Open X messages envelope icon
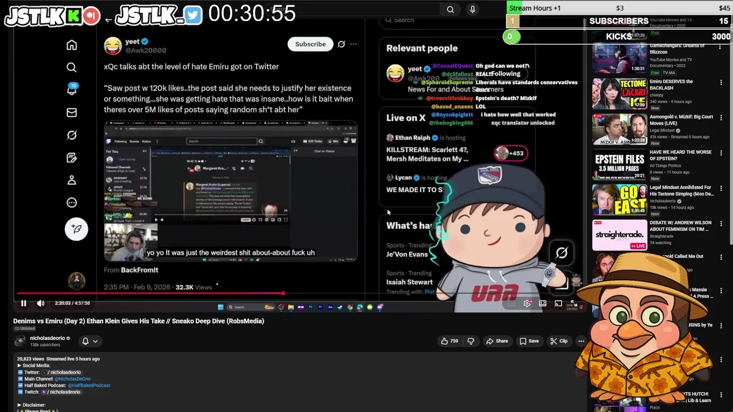733x412 pixels. [x=72, y=113]
